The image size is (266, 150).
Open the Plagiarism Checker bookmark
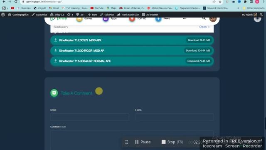point(187,8)
